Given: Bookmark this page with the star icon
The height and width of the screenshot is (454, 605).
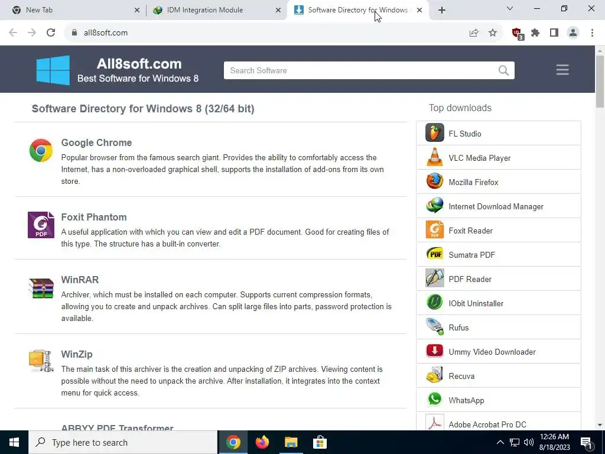Looking at the screenshot, I should 492,33.
